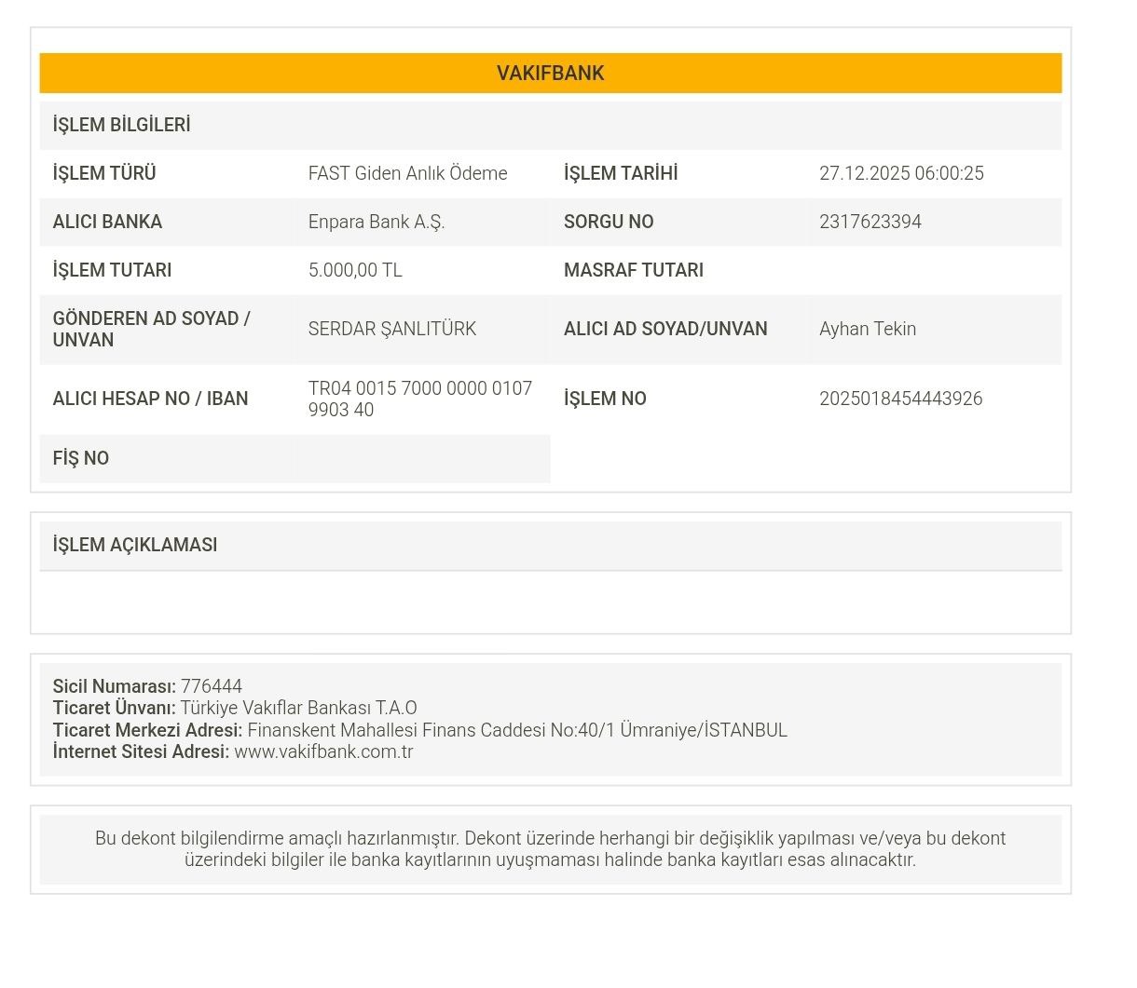Select the Finanskent Mahallesi address line

pyautogui.click(x=420, y=730)
